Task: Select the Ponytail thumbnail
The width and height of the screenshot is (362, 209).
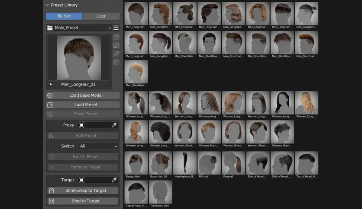Action: pos(233,163)
